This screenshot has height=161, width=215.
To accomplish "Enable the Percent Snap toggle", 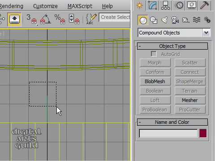I will (60, 19).
